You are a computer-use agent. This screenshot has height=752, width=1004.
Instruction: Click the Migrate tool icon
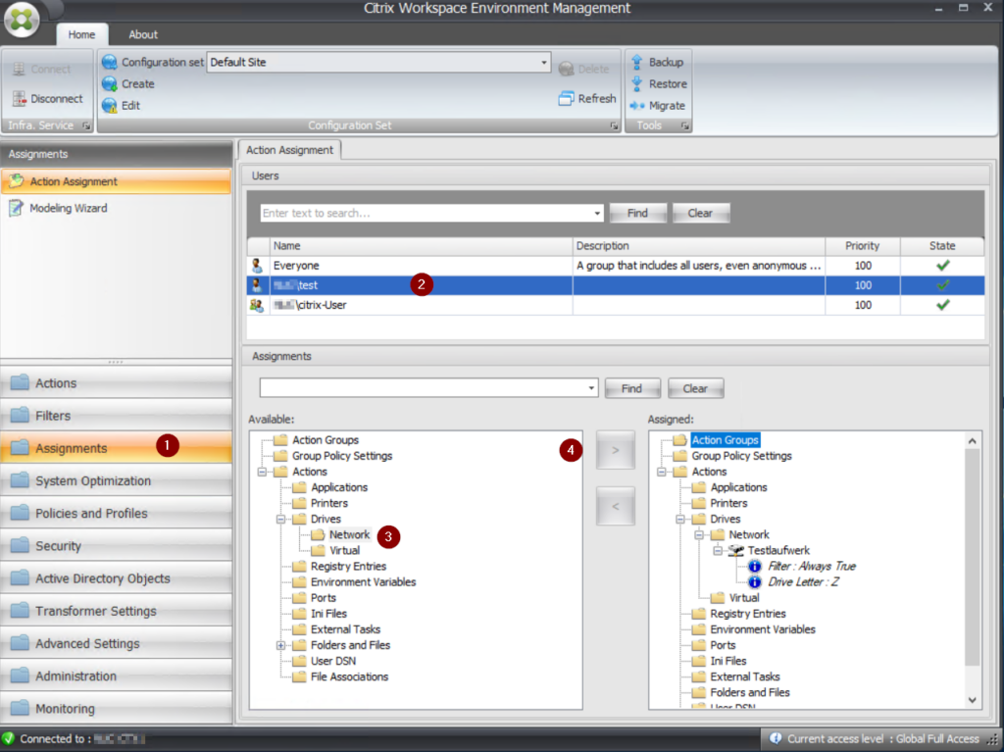tap(637, 106)
